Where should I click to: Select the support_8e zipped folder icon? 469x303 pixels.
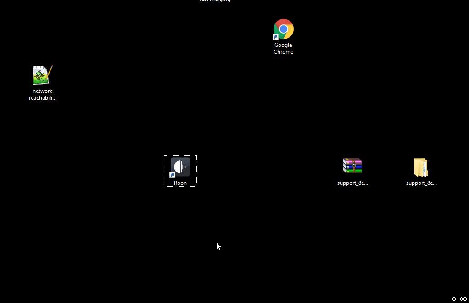421,167
